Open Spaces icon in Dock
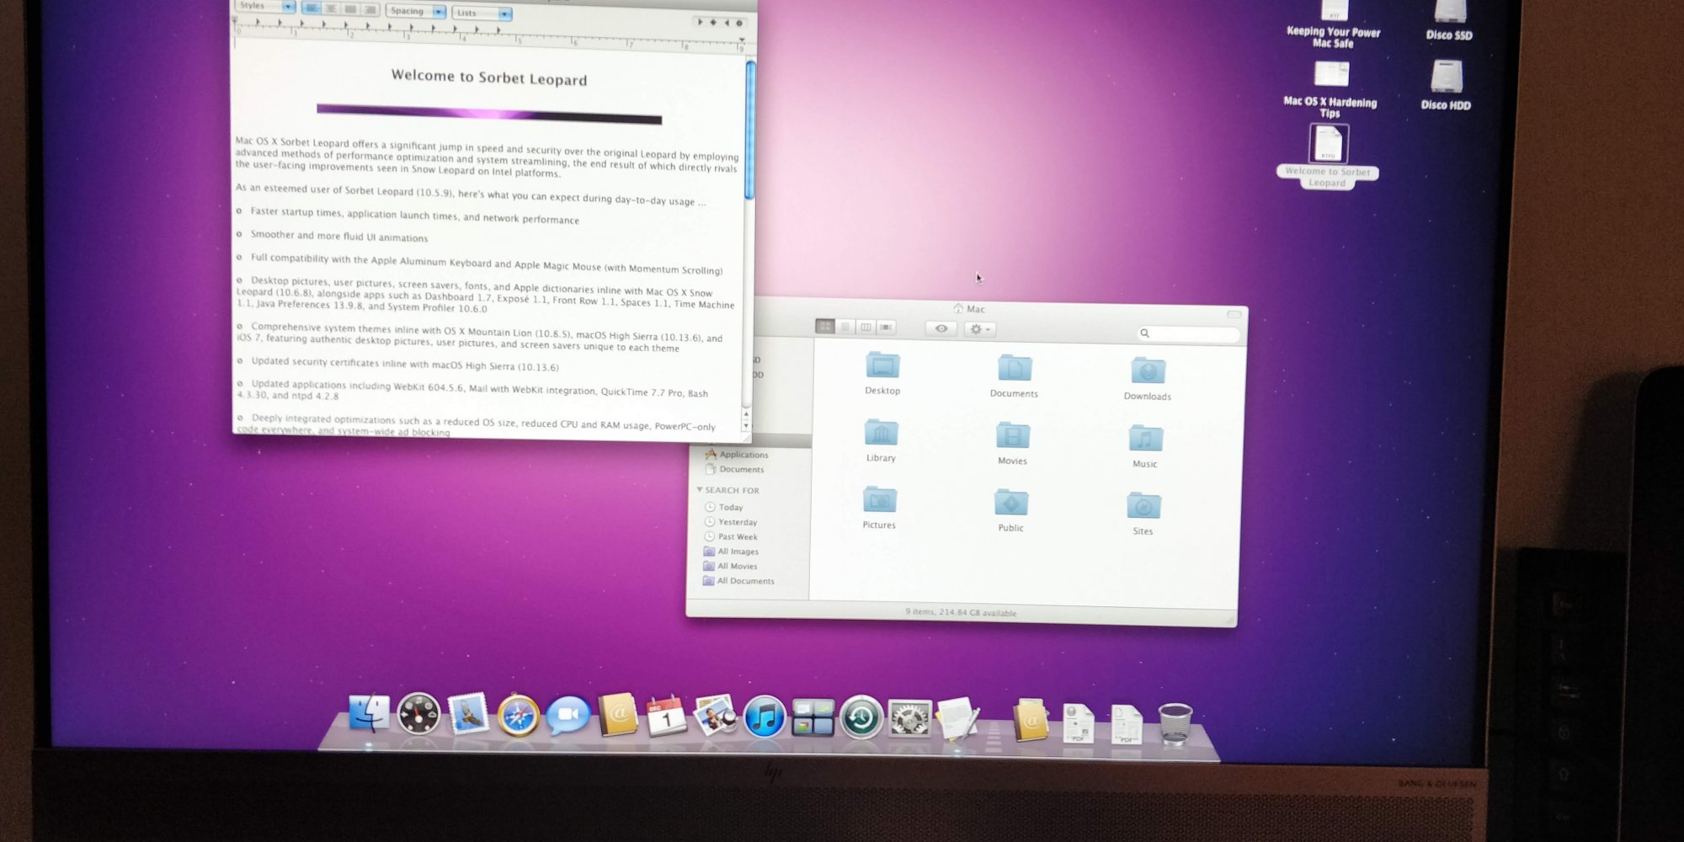 (813, 718)
